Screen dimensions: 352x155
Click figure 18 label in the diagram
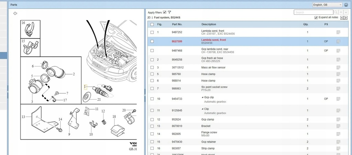point(114,117)
